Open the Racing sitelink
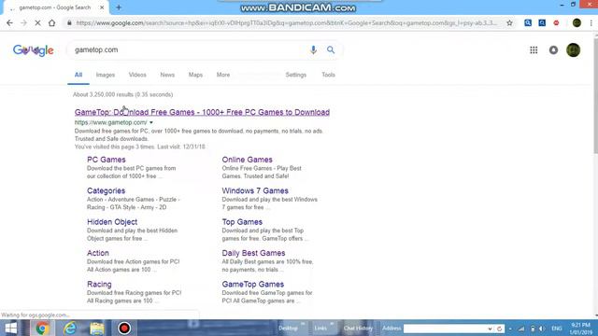598x336 pixels. point(99,284)
